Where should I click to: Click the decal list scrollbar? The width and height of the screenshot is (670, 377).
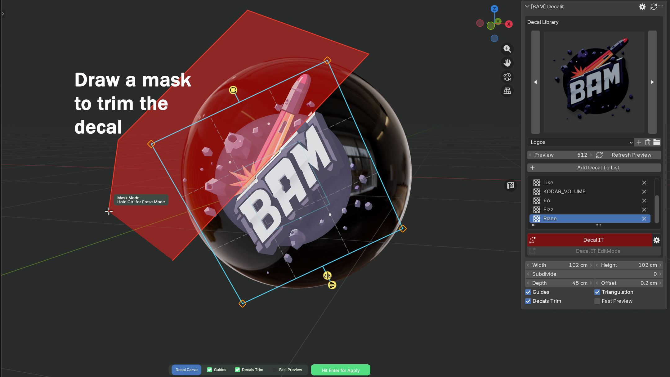click(656, 209)
